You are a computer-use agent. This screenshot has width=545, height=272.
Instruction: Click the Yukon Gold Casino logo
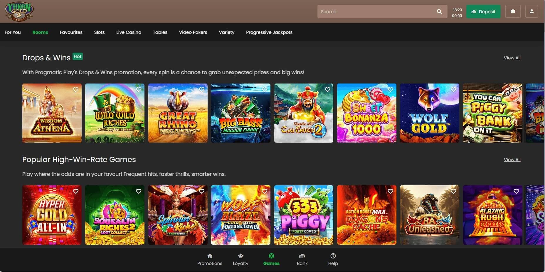coord(19,12)
